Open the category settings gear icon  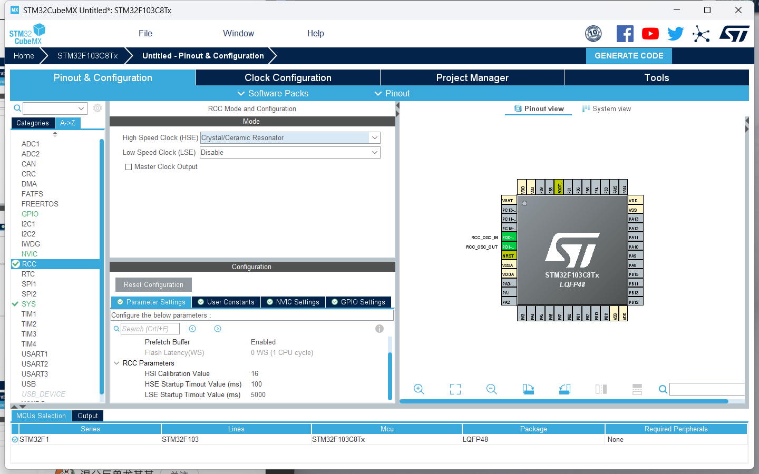98,108
